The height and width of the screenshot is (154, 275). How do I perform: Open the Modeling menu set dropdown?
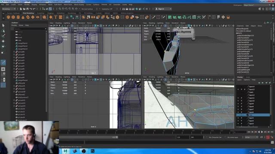pos(9,9)
